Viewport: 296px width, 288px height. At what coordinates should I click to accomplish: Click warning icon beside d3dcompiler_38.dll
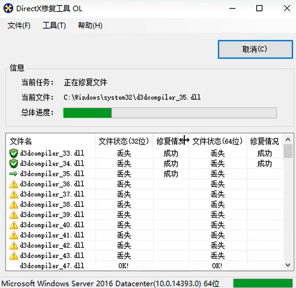click(14, 205)
